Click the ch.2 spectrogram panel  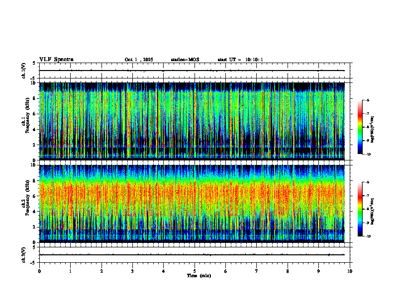click(x=192, y=203)
